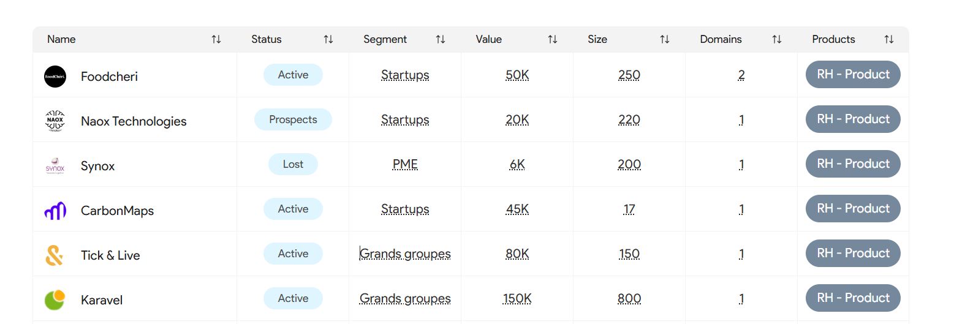
Task: Click the Domains column sort icon
Action: (x=777, y=39)
